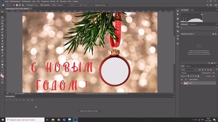Select the Move tool
The width and height of the screenshot is (218, 122).
pyautogui.click(x=2, y=12)
